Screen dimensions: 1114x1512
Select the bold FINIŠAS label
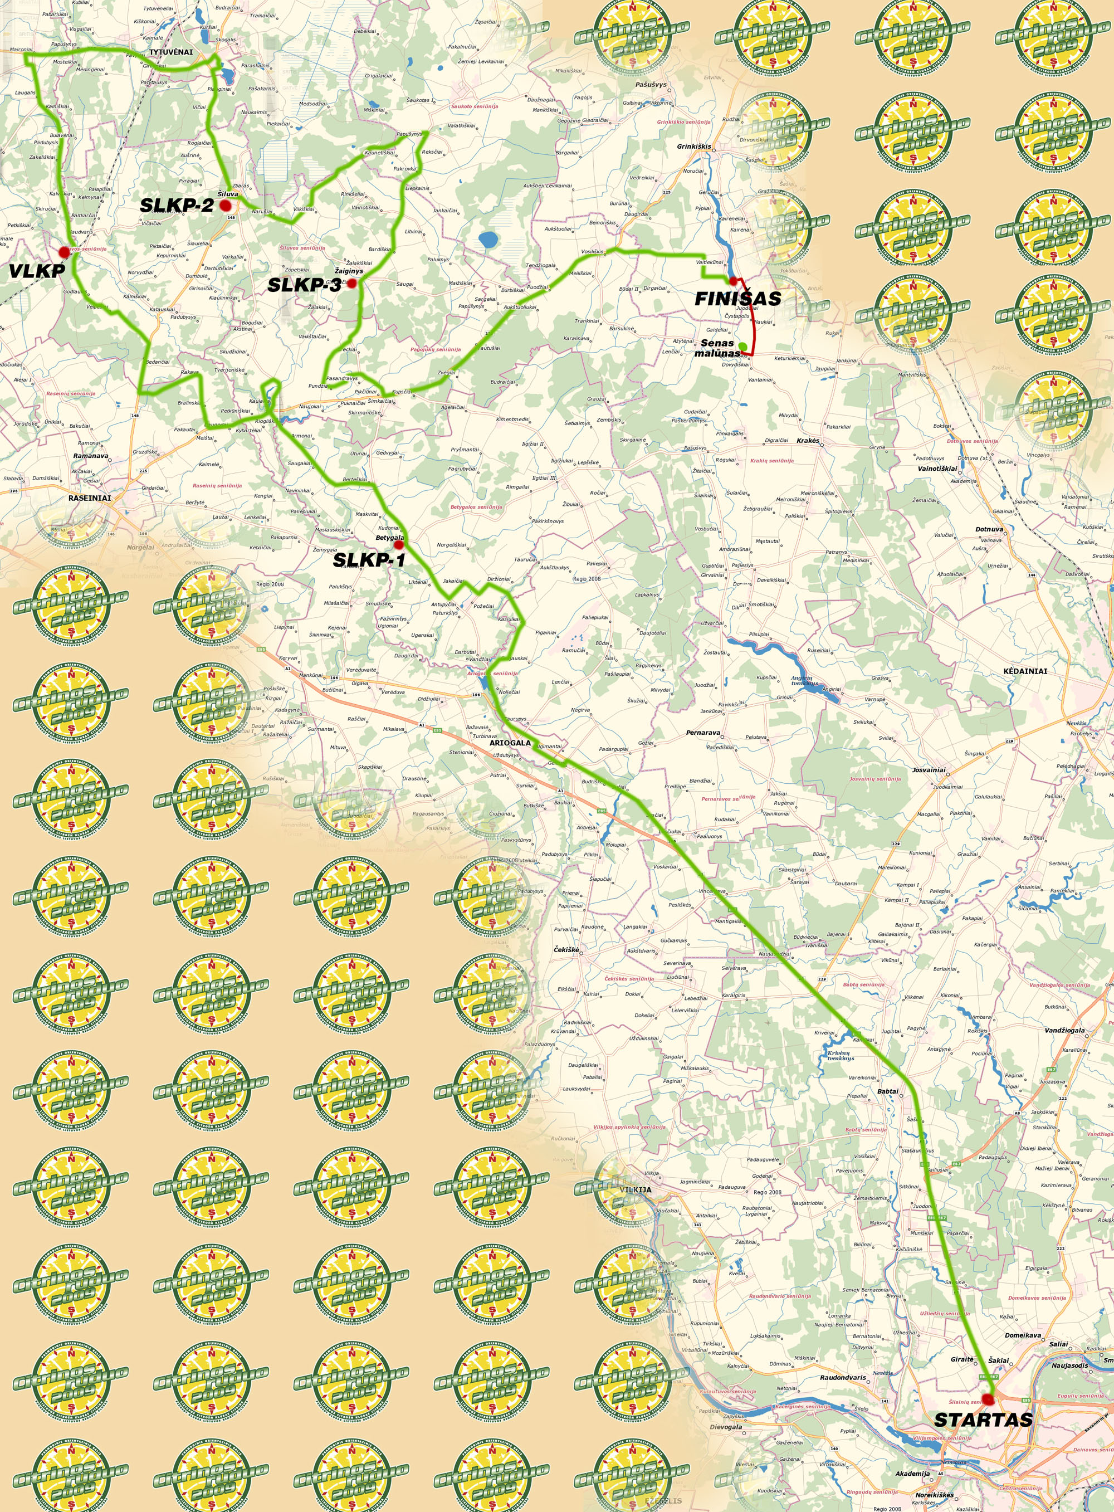[737, 298]
